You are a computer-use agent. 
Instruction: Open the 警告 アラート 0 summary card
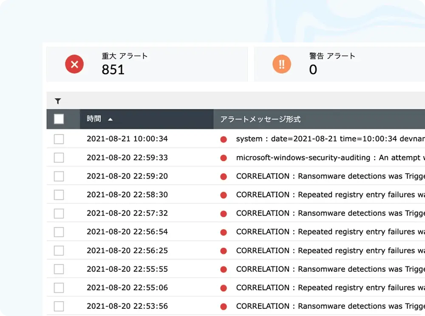340,64
